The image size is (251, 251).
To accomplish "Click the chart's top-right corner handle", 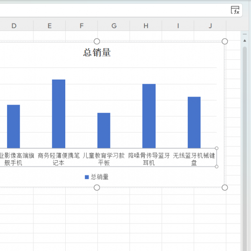I will click(225, 41).
